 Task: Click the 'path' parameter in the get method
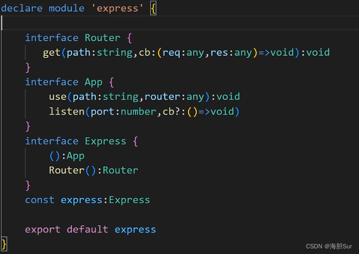[x=79, y=53]
